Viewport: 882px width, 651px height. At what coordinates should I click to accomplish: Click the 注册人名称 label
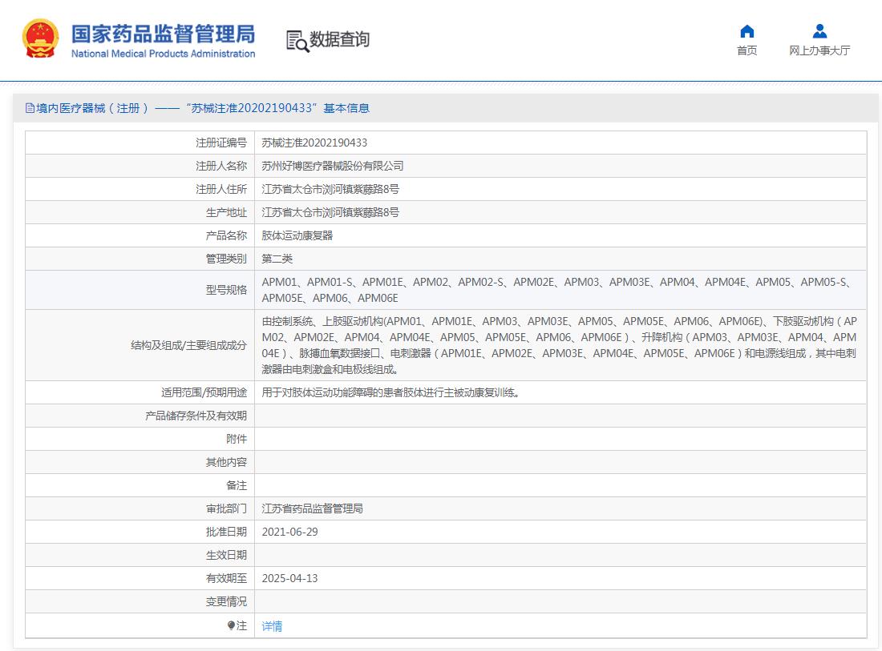coord(221,166)
